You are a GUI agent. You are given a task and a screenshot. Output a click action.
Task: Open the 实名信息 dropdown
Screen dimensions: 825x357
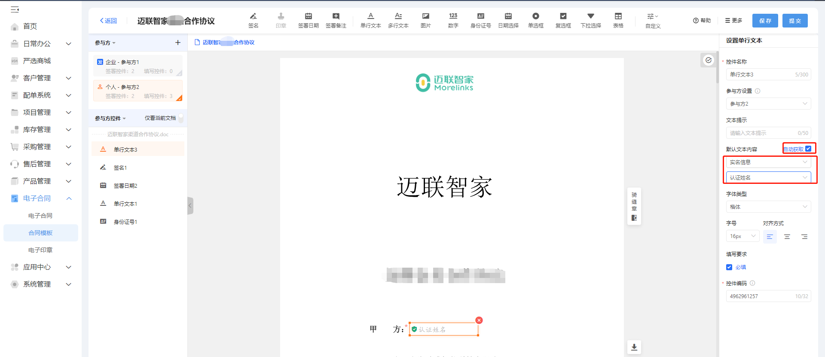pos(768,162)
